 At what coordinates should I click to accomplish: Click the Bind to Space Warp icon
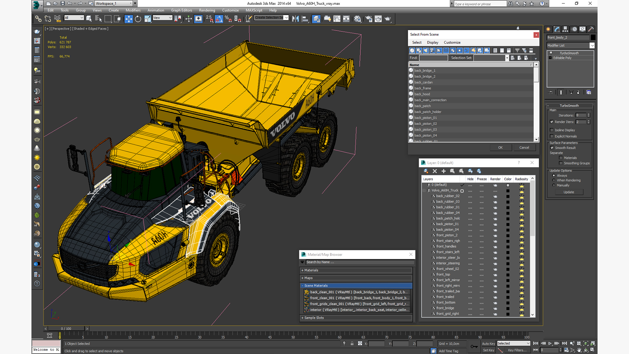coord(57,19)
